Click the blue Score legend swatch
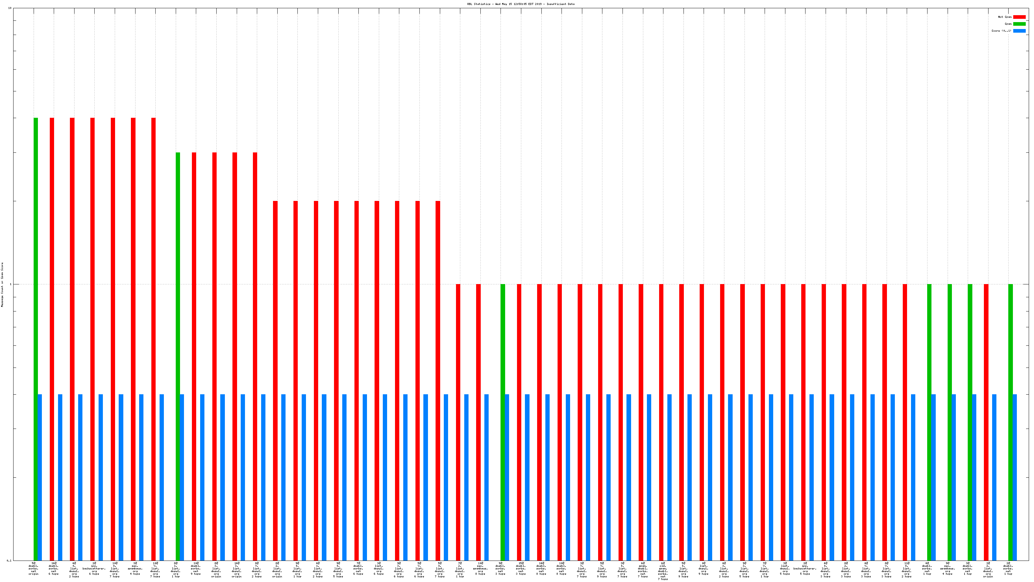 [1019, 31]
